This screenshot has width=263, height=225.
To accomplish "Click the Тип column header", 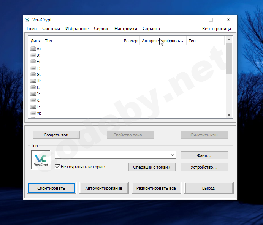I will (205, 41).
